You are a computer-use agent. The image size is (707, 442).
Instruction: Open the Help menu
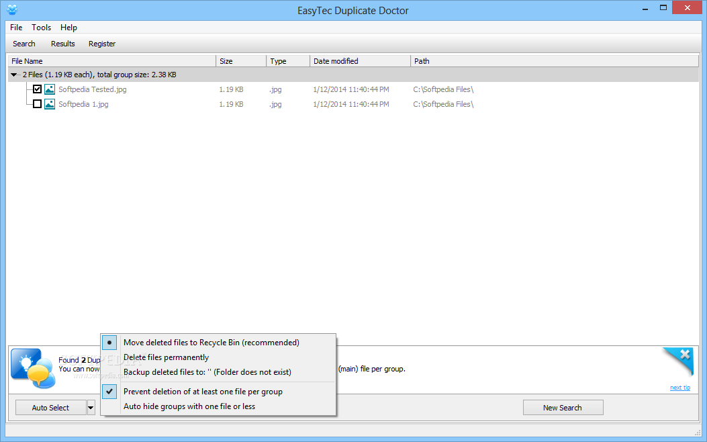[x=68, y=28]
